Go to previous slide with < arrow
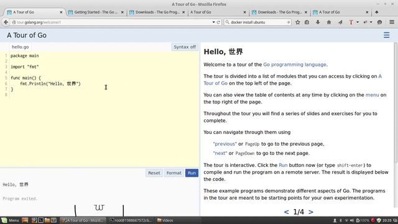Viewport: 398px width, 224px height. (x=286, y=212)
